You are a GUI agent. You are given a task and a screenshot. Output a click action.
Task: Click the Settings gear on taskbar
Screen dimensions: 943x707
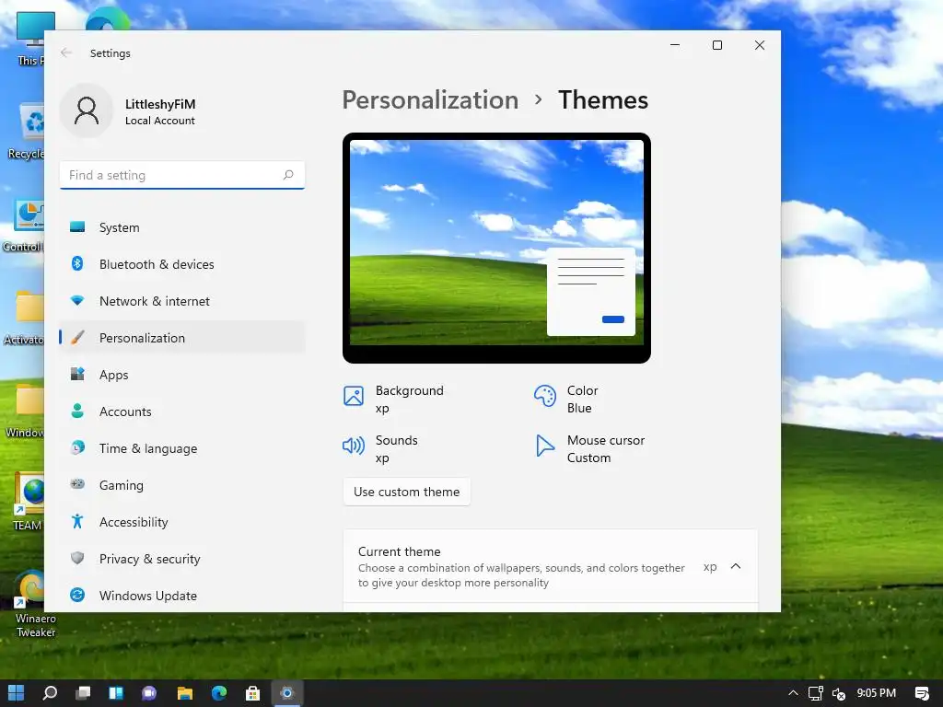pyautogui.click(x=287, y=692)
